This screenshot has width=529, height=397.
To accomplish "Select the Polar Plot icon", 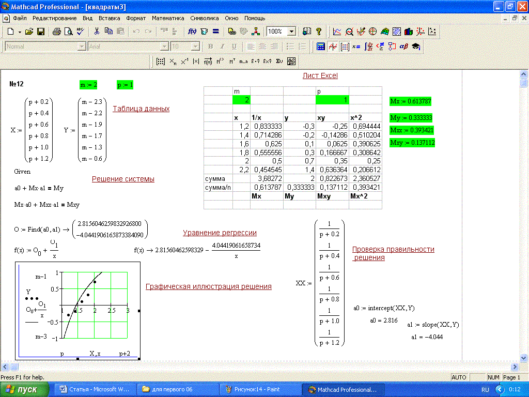I will (x=373, y=32).
